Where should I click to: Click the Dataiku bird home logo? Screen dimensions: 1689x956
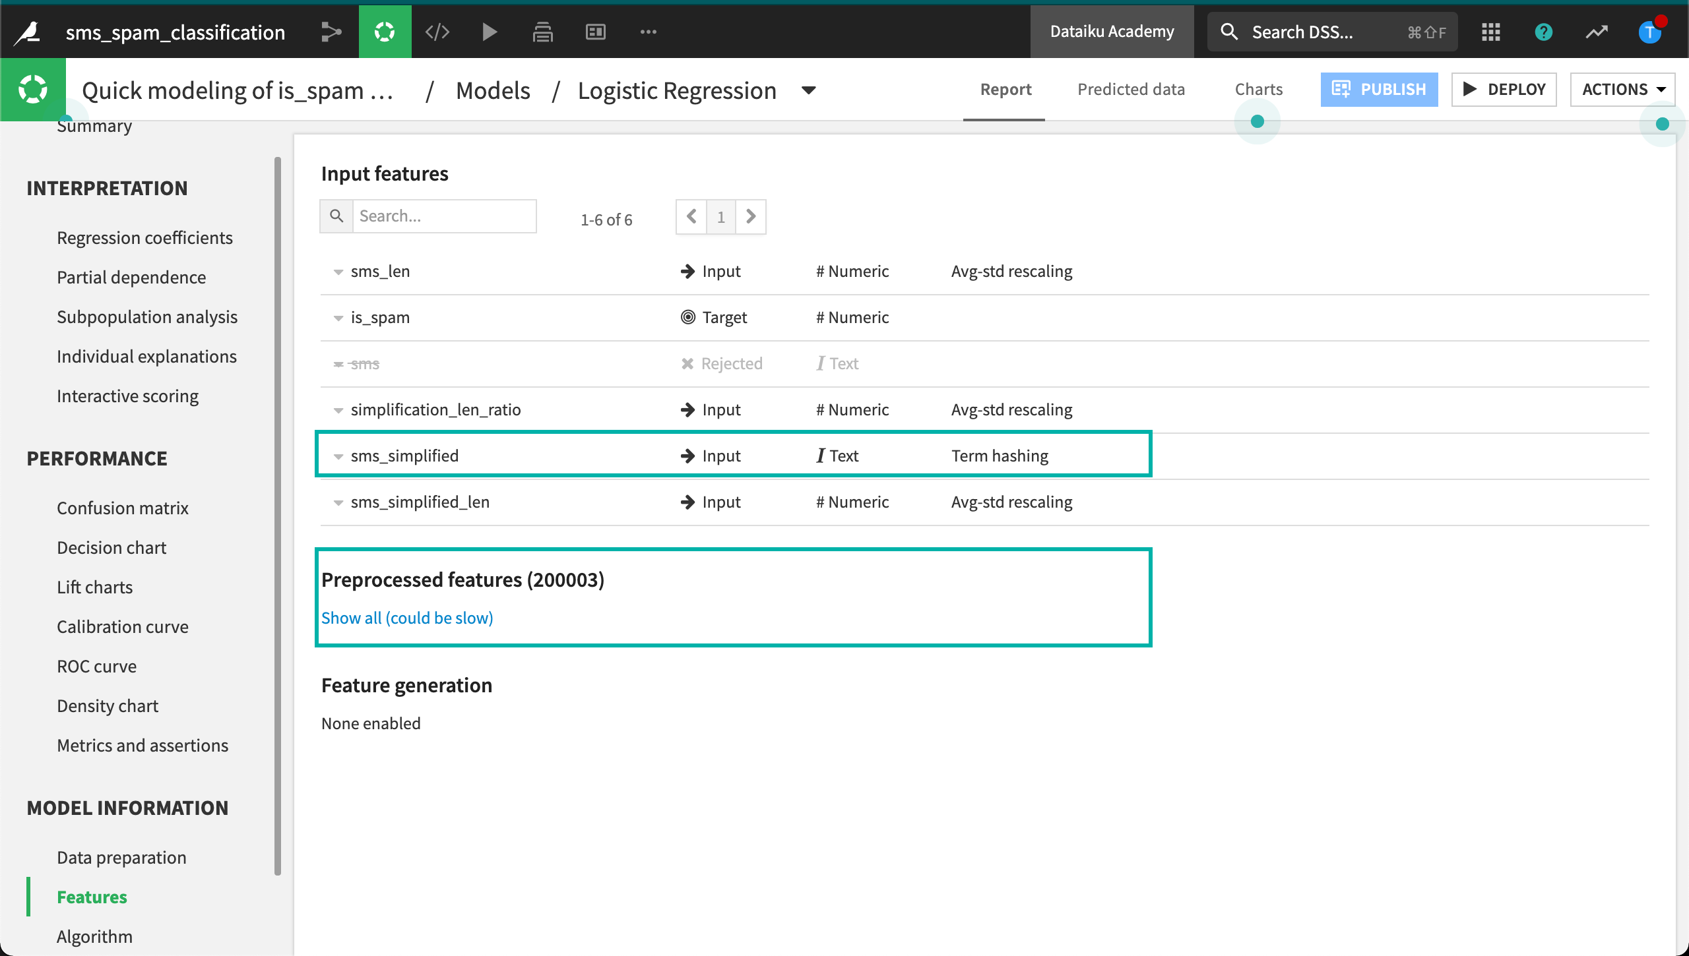(28, 32)
